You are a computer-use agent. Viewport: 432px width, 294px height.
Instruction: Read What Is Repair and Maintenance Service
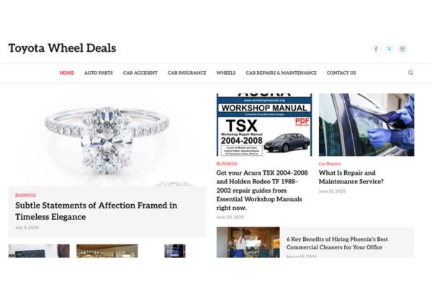click(x=351, y=177)
